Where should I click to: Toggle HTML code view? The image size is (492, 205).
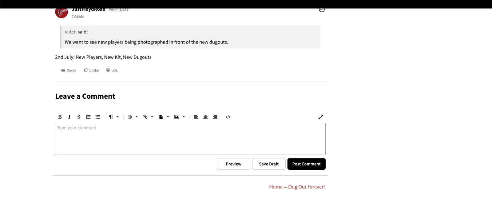pyautogui.click(x=228, y=117)
